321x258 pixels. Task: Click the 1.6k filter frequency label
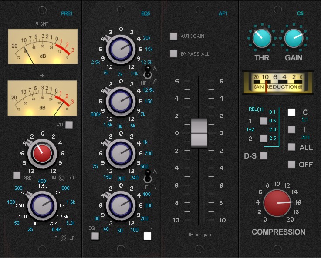(x=71, y=202)
